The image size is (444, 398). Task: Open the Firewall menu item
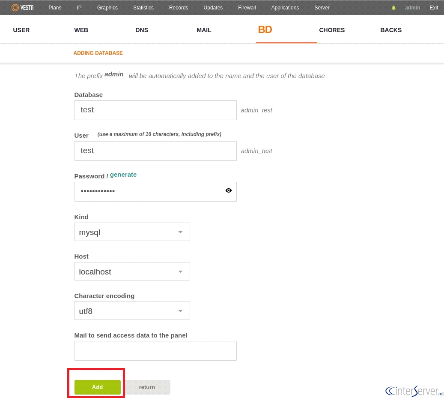click(247, 8)
